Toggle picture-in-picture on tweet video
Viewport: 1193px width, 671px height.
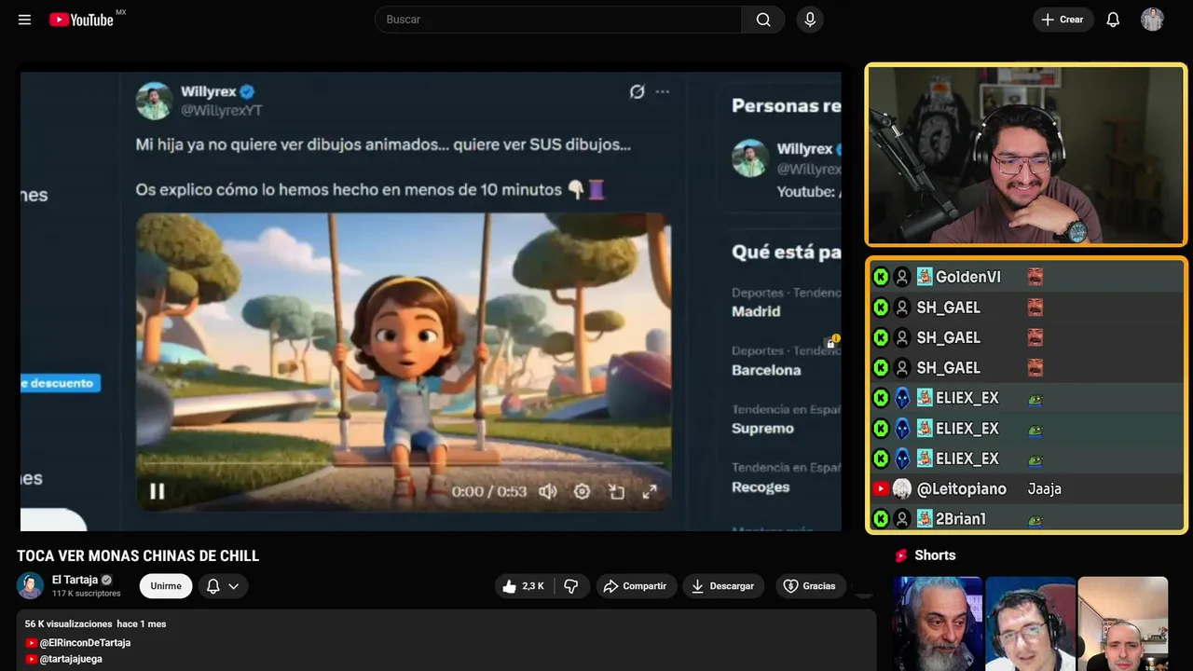pyautogui.click(x=616, y=491)
